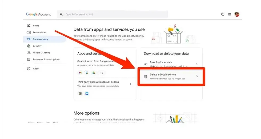Viewport: 261px width, 139px height.
Task: Click the Zoom third-party app icon
Action: [x=87, y=94]
